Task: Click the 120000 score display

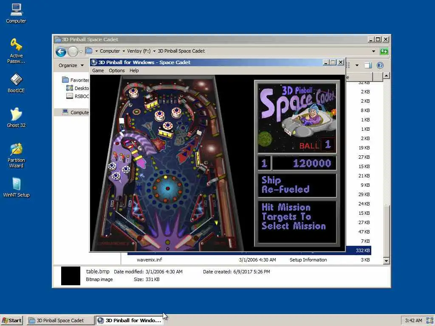Action: [x=304, y=163]
